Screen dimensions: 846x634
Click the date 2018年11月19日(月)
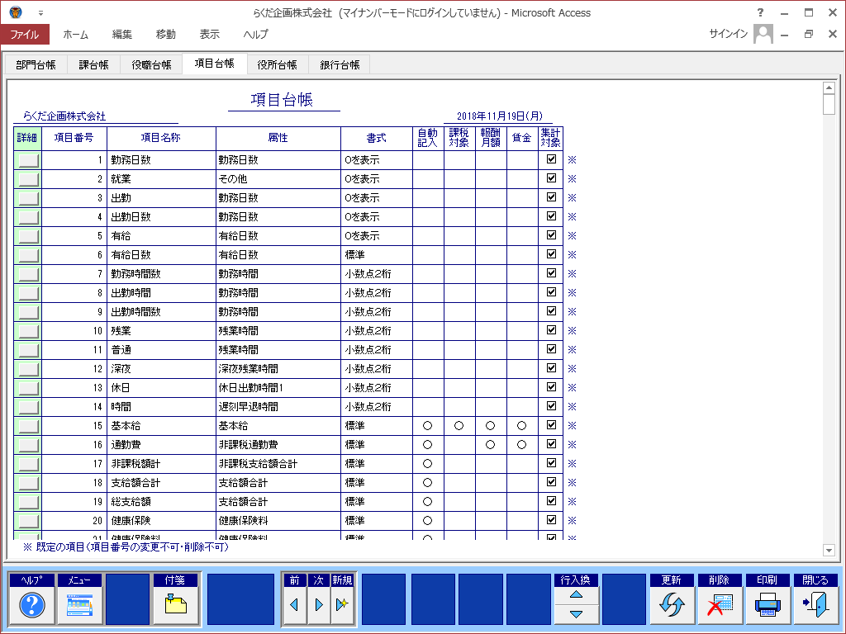[500, 116]
